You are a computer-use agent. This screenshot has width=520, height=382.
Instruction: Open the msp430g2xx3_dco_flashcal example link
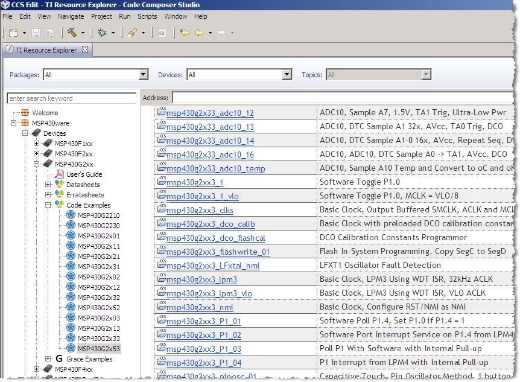pos(215,238)
